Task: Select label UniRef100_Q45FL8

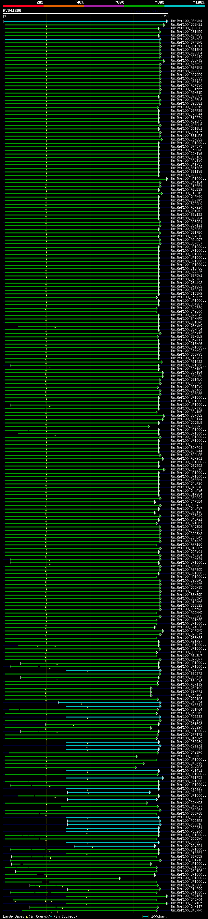Action: tap(187, 100)
